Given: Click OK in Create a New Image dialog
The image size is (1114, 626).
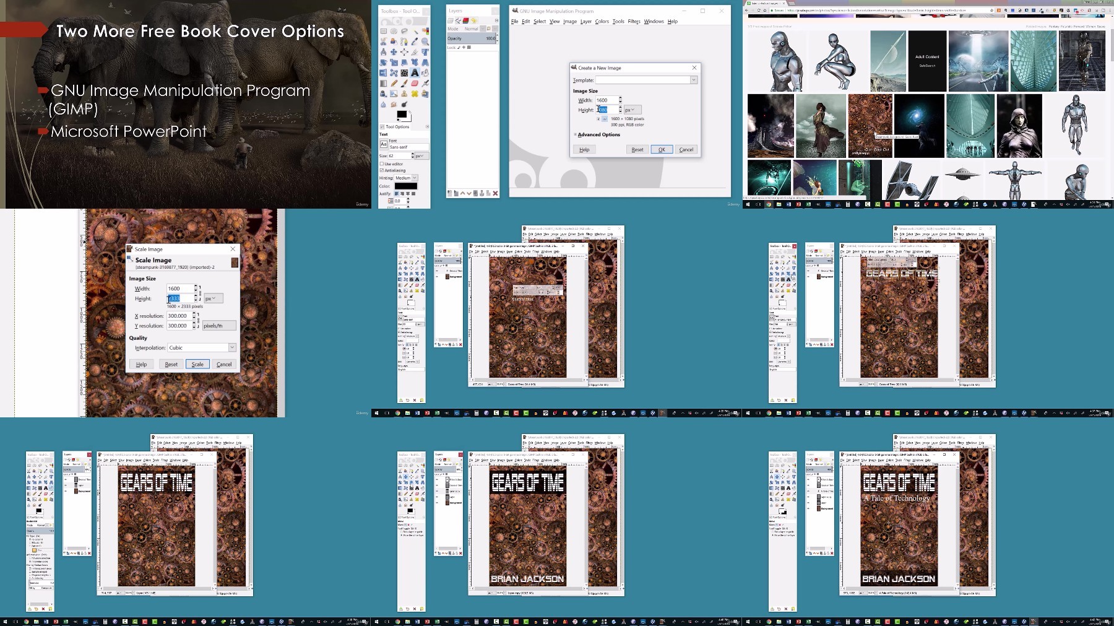Looking at the screenshot, I should click(662, 149).
